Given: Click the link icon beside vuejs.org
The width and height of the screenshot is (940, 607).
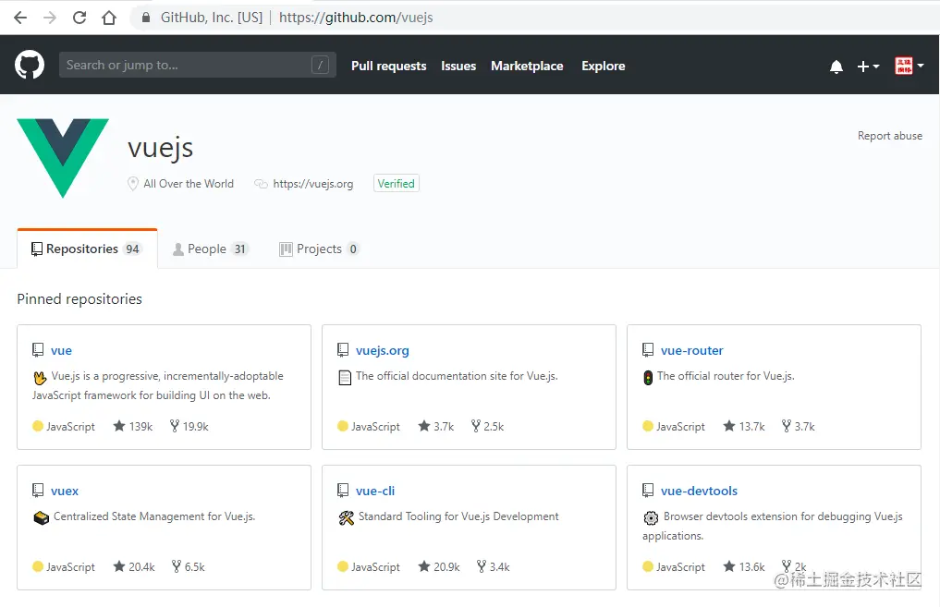Looking at the screenshot, I should (x=261, y=184).
